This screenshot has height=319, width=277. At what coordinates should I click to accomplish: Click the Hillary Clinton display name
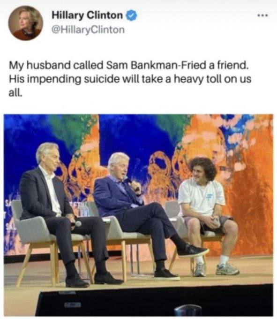click(x=87, y=15)
